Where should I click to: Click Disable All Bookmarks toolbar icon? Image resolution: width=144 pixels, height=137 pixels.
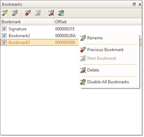61,13
